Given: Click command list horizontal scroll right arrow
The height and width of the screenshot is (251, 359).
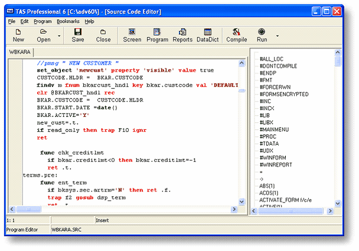Looking at the screenshot, I should click(x=330, y=211).
